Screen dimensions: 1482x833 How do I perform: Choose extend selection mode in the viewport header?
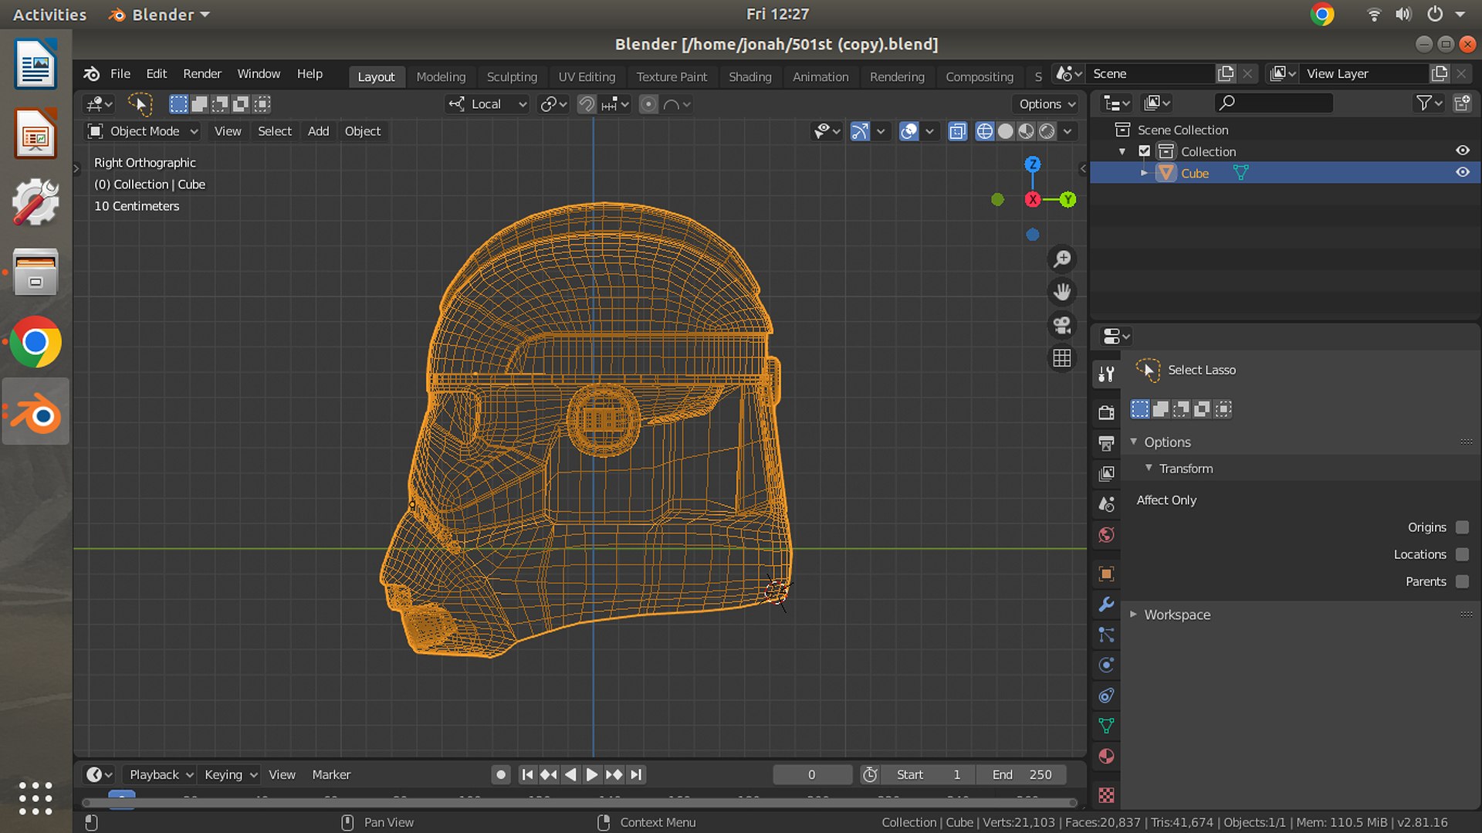point(199,103)
